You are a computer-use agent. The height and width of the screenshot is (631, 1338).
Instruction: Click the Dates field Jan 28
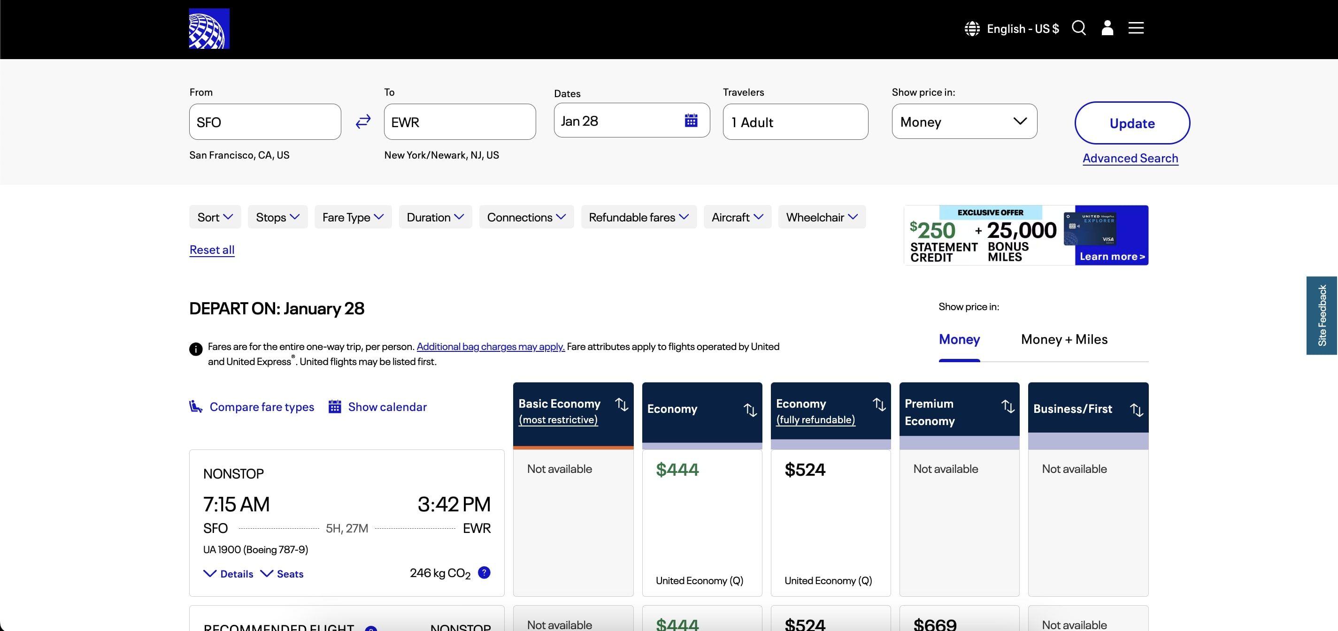pos(631,121)
